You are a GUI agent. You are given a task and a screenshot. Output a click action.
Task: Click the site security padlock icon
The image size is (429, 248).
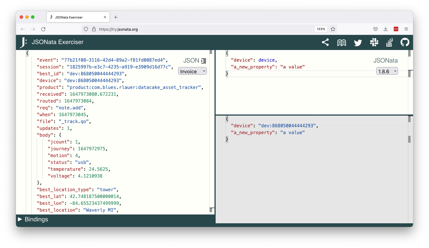(x=94, y=29)
